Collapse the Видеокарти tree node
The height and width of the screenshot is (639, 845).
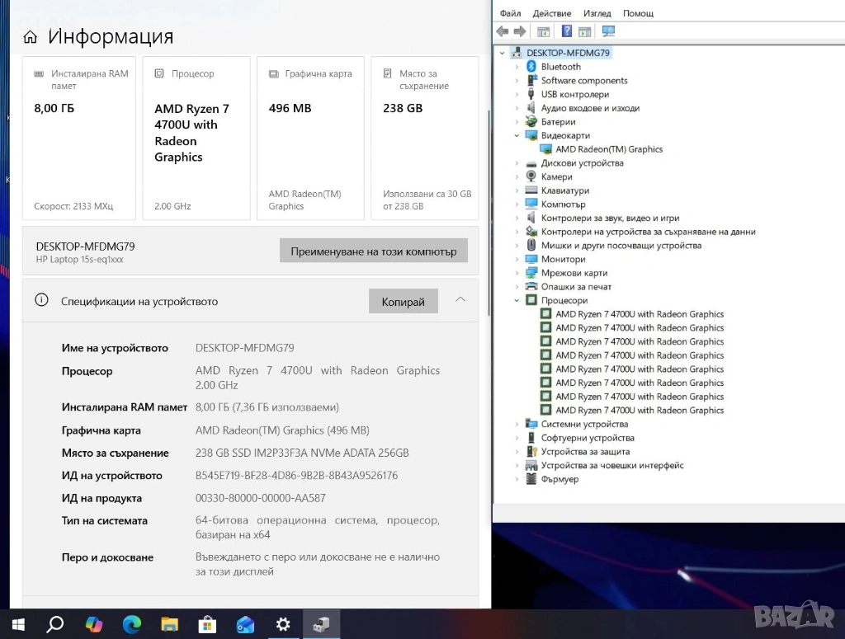click(x=517, y=136)
